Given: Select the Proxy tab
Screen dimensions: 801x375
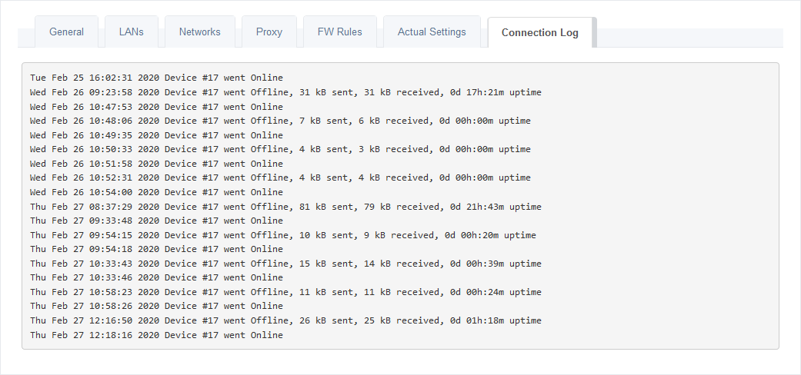Looking at the screenshot, I should (269, 32).
